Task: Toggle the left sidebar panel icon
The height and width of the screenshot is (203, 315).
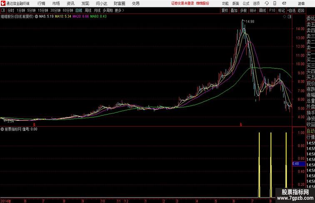Action: [3, 10]
